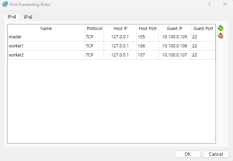Click the Protocol column header

click(94, 29)
